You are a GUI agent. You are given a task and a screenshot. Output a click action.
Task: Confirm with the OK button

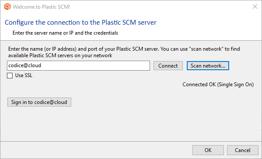click(x=208, y=150)
